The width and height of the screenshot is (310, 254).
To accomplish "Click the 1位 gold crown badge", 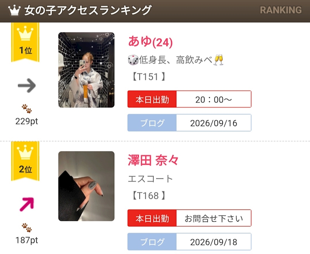I will click(25, 42).
